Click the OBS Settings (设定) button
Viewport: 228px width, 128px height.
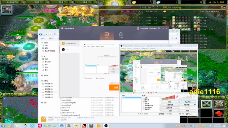pyautogui.click(x=170, y=102)
